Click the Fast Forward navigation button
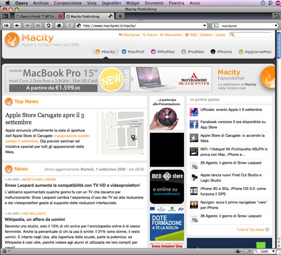 click(38, 26)
